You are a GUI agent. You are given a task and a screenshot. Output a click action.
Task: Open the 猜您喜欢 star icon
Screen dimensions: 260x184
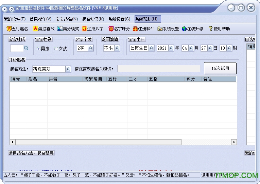(x=35, y=29)
